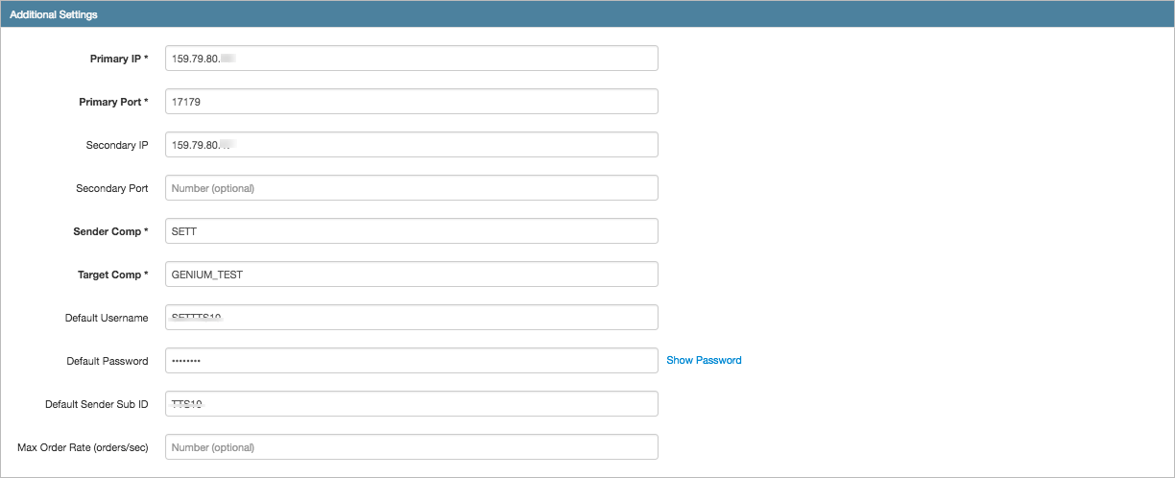Viewport: 1175px width, 478px height.
Task: Click the 'Primary Port *' label text
Action: tap(113, 102)
